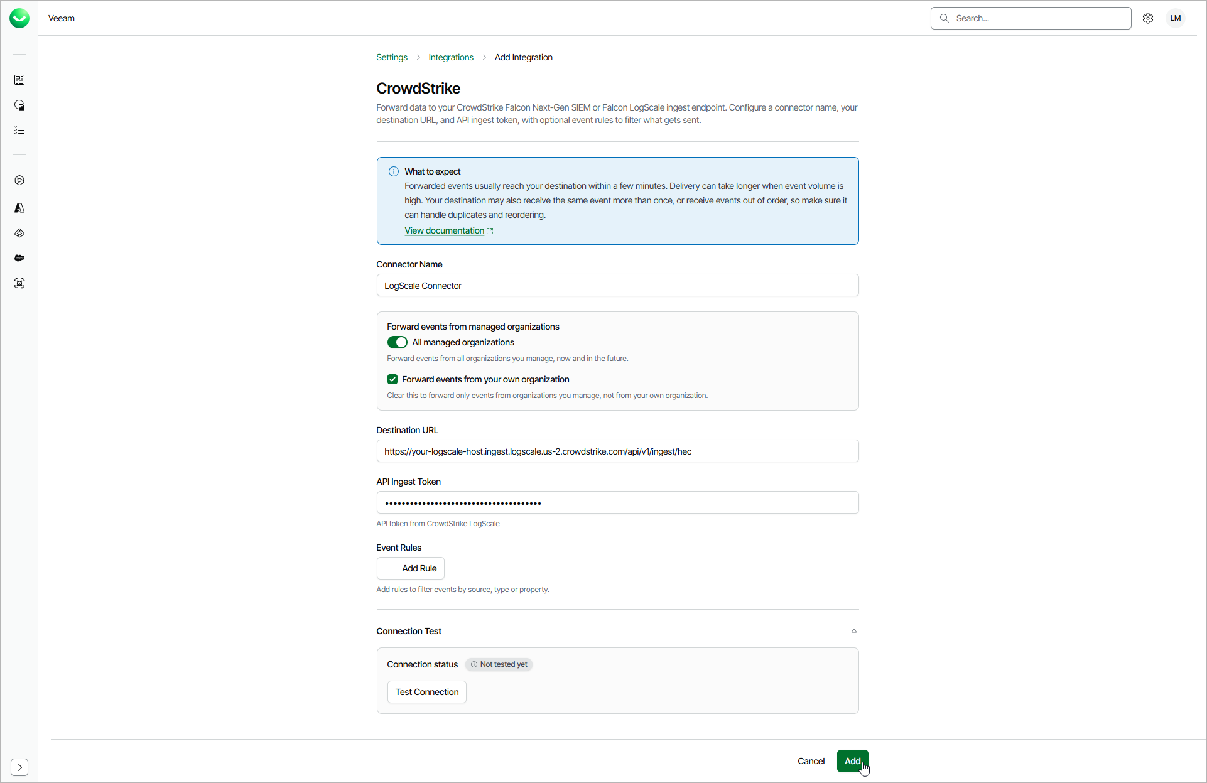The width and height of the screenshot is (1207, 783).
Task: Click the Veeam green logo
Action: click(19, 18)
